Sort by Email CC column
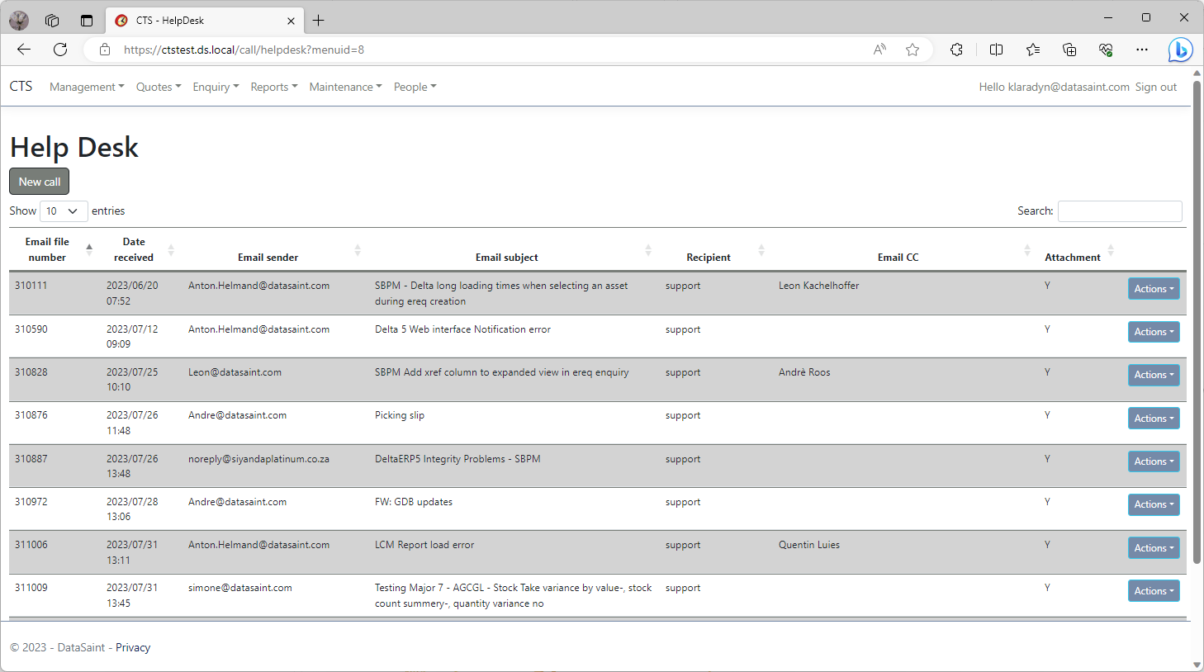The height and width of the screenshot is (672, 1204). (903, 249)
